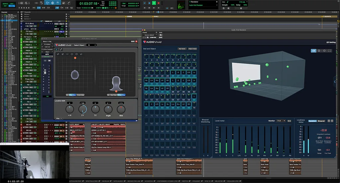Toggle monitor Mute beside 7.1.4
The width and height of the screenshot is (340, 183).
pos(289,121)
